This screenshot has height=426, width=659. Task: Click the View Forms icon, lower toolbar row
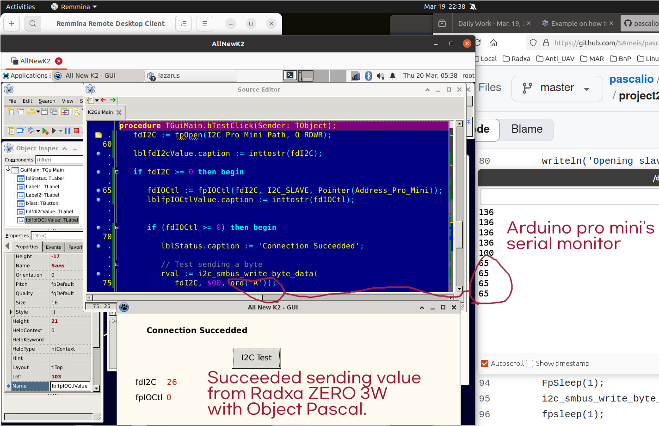coord(20,131)
